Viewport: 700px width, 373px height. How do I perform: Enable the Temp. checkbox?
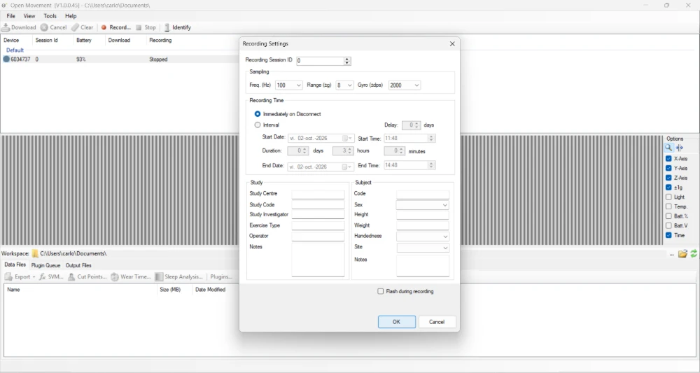tap(668, 206)
